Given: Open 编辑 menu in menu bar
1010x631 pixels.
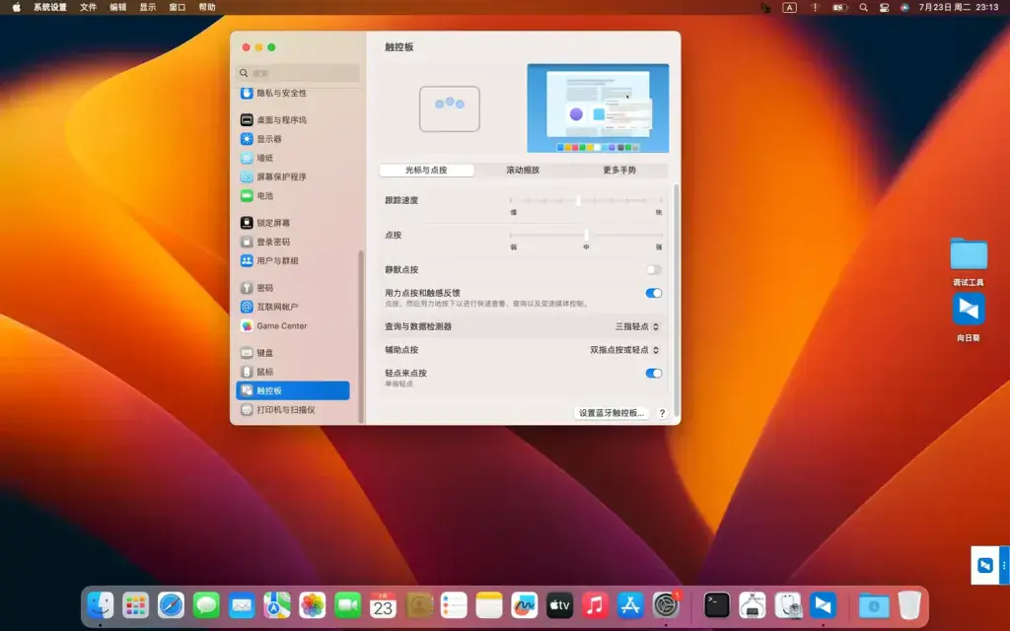Looking at the screenshot, I should point(118,7).
